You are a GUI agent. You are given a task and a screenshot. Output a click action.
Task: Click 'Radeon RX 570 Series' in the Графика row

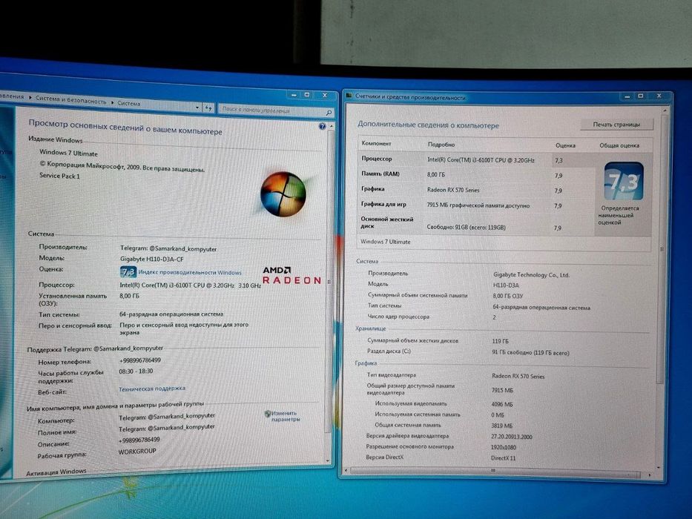click(453, 190)
